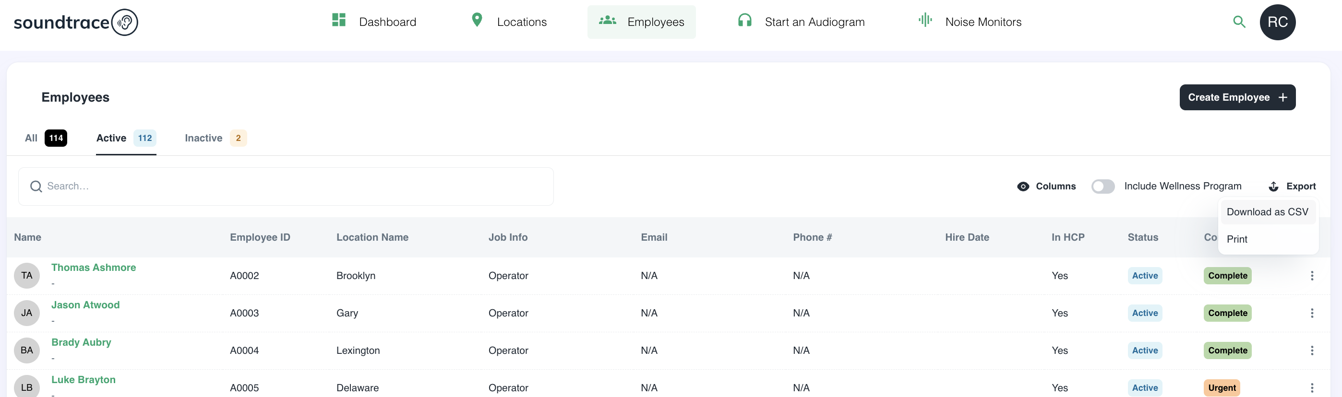This screenshot has height=397, width=1342.
Task: Click the 112 count badge on Active
Action: click(145, 139)
